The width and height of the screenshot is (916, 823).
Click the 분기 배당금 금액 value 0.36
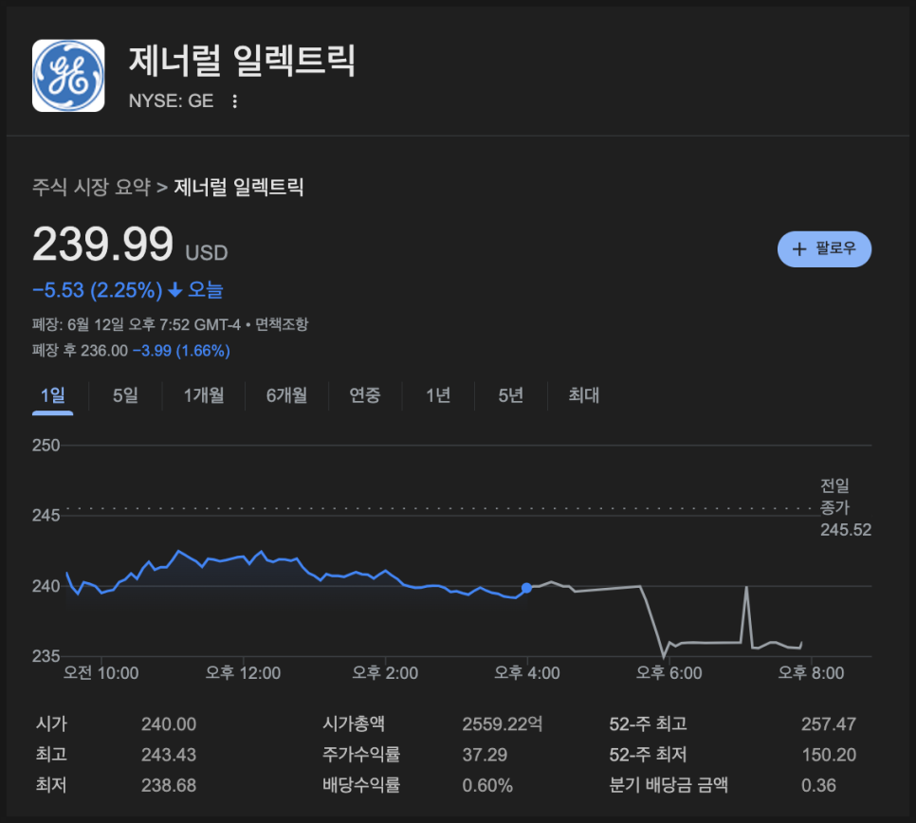point(818,785)
